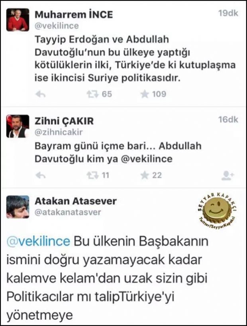
Task: Reply to Zihni ÇAKIR's tweet
Action: 41,175
